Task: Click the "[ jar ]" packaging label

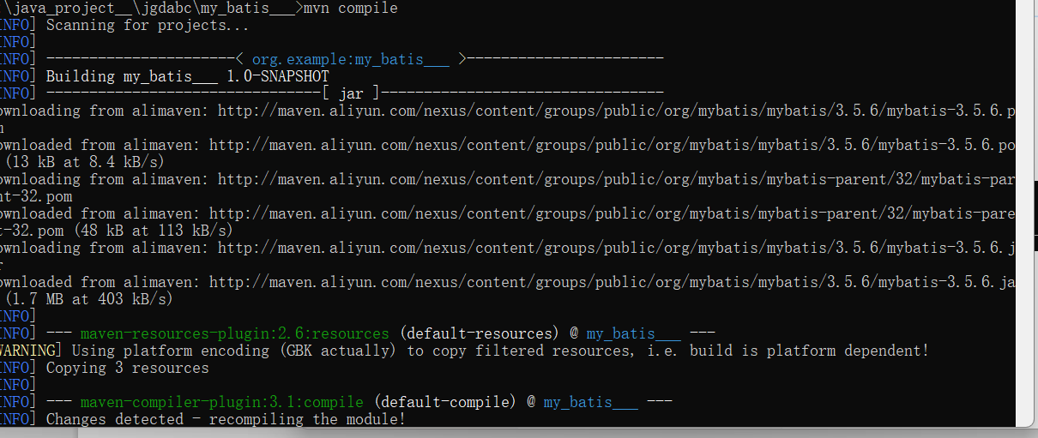Action: click(x=350, y=93)
